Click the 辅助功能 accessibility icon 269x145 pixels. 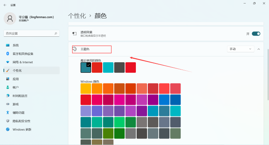pos(8,113)
